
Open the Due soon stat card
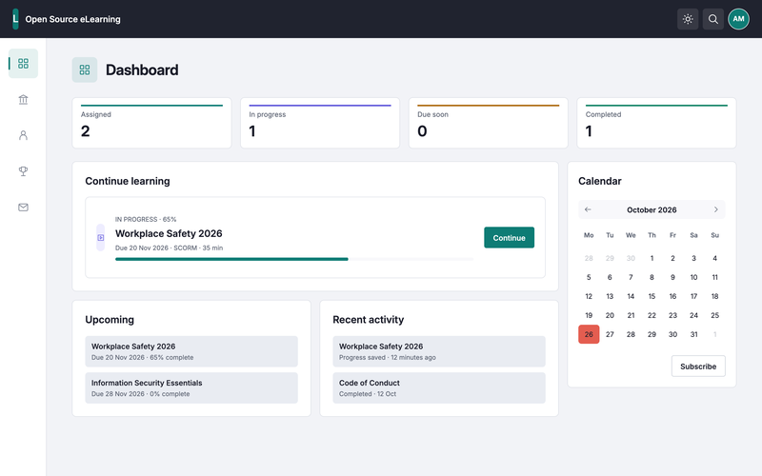[488, 123]
